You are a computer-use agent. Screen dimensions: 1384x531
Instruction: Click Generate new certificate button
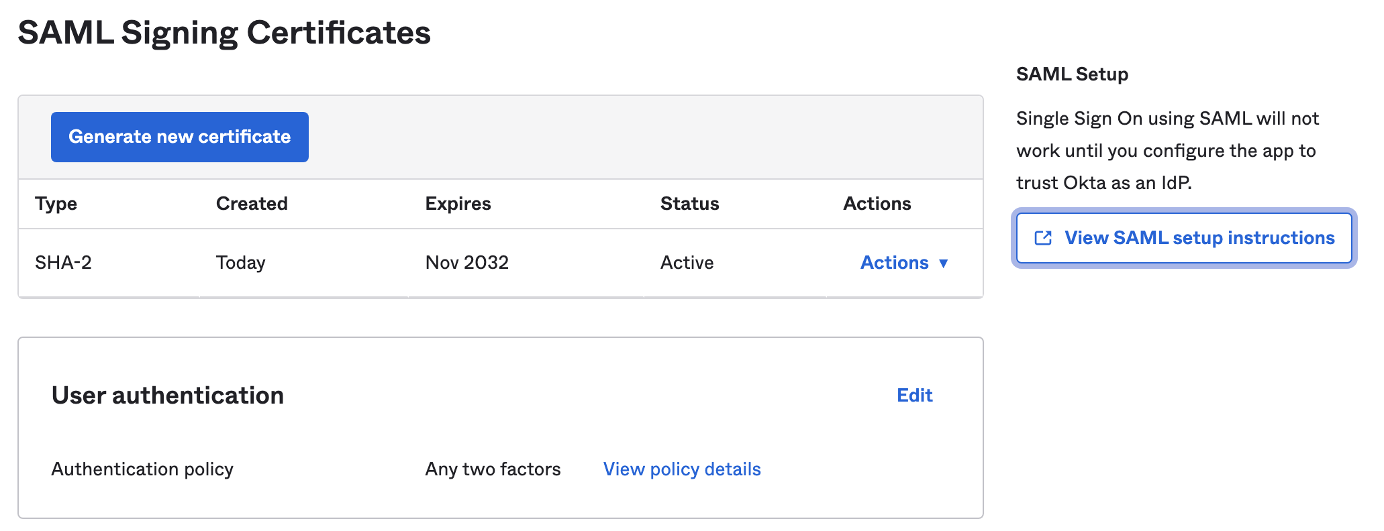(180, 137)
